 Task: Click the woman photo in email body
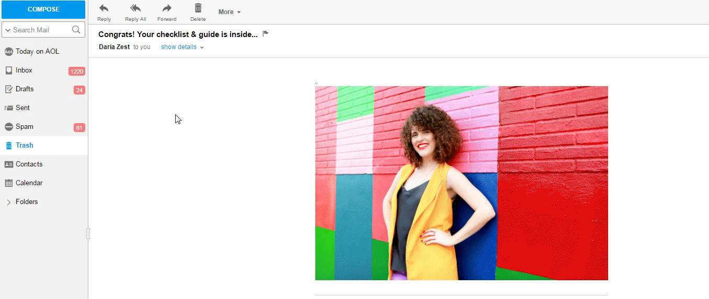[x=462, y=183]
